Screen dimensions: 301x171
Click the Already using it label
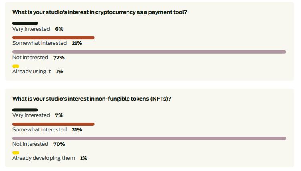click(32, 72)
